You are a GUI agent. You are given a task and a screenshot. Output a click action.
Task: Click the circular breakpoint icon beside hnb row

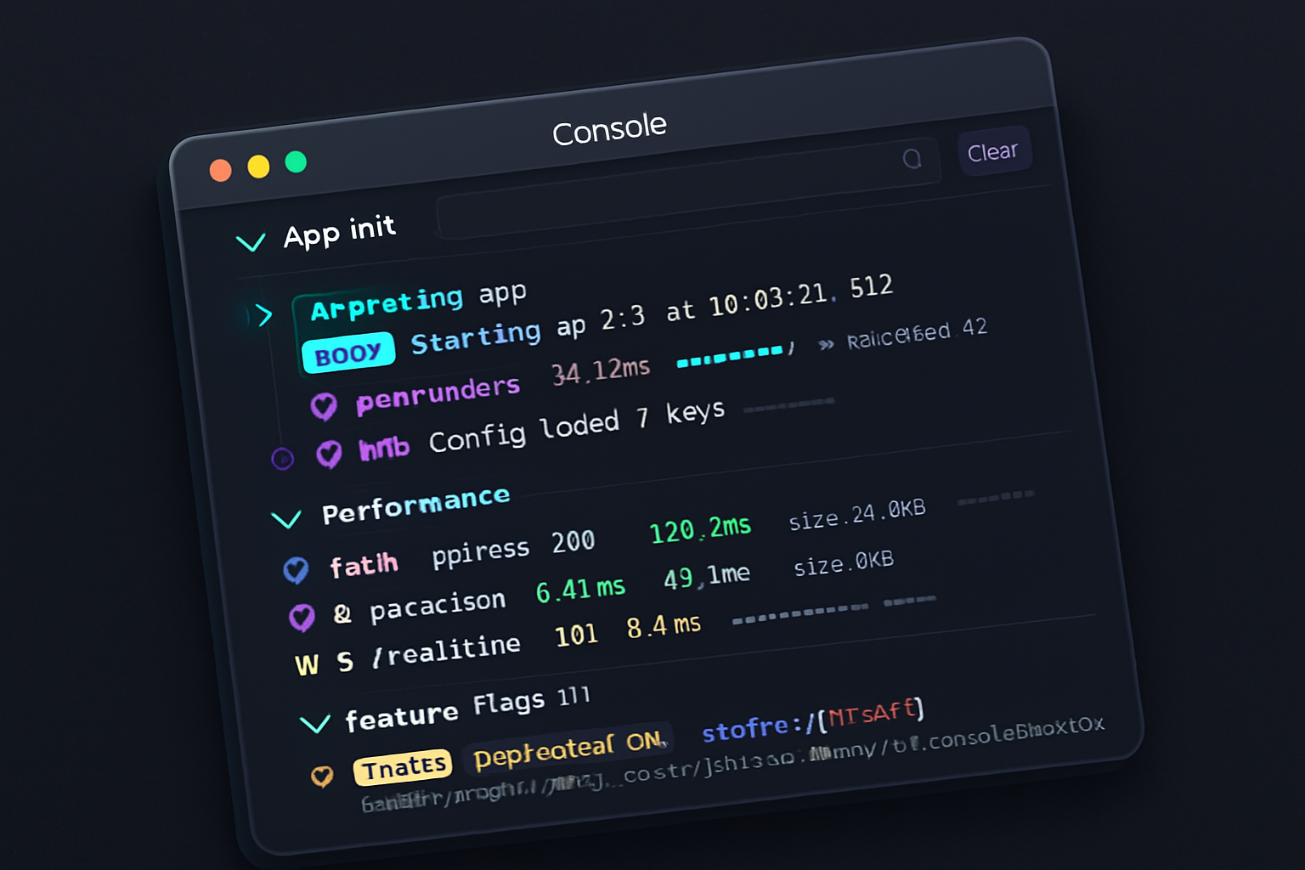click(x=281, y=458)
